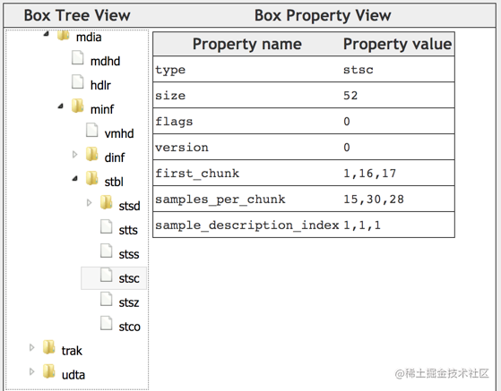The height and width of the screenshot is (391, 501).
Task: Click the dinf folder icon
Action: pyautogui.click(x=92, y=154)
